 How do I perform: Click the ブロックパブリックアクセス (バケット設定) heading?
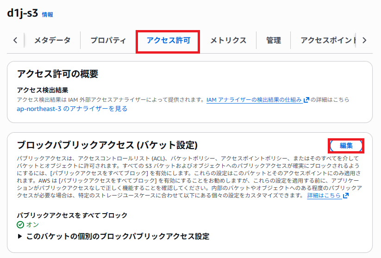click(x=107, y=145)
